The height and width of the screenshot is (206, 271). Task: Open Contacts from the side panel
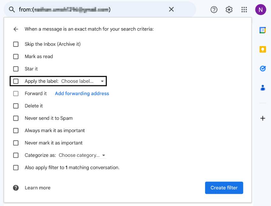pyautogui.click(x=262, y=88)
